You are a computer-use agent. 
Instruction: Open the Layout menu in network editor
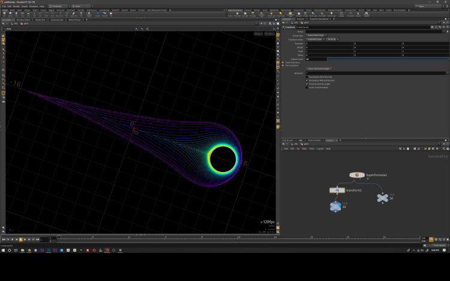pos(320,148)
